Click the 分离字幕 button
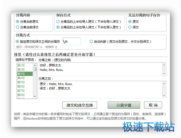 coord(124,105)
